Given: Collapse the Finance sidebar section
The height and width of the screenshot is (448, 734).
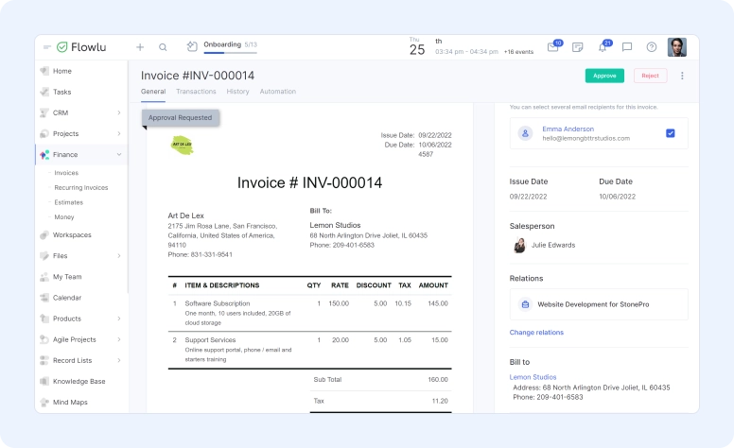Looking at the screenshot, I should 119,154.
